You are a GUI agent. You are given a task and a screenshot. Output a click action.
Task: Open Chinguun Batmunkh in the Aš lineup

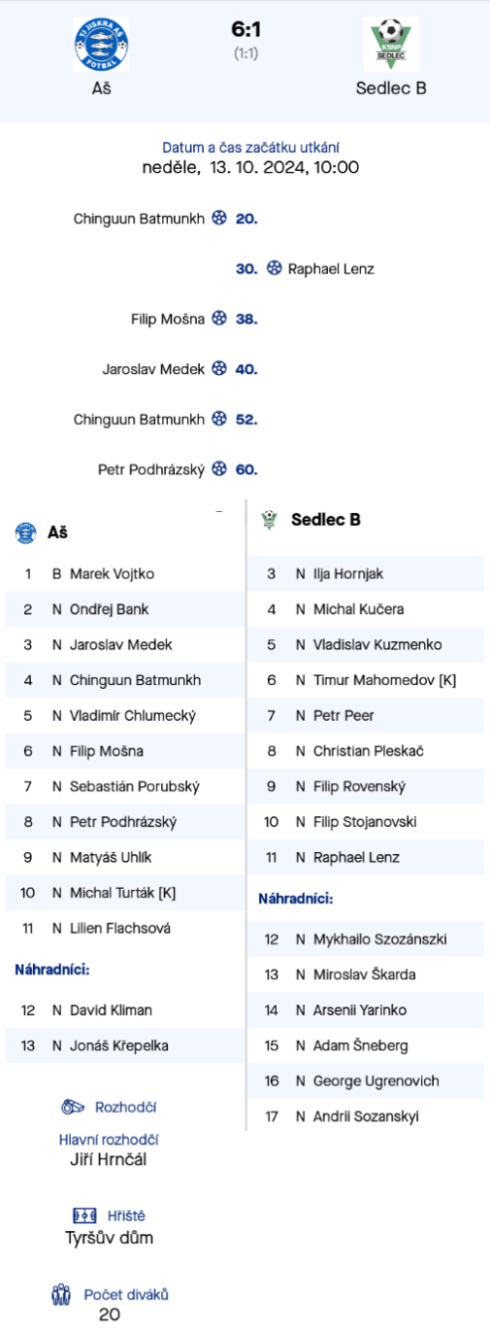click(125, 680)
